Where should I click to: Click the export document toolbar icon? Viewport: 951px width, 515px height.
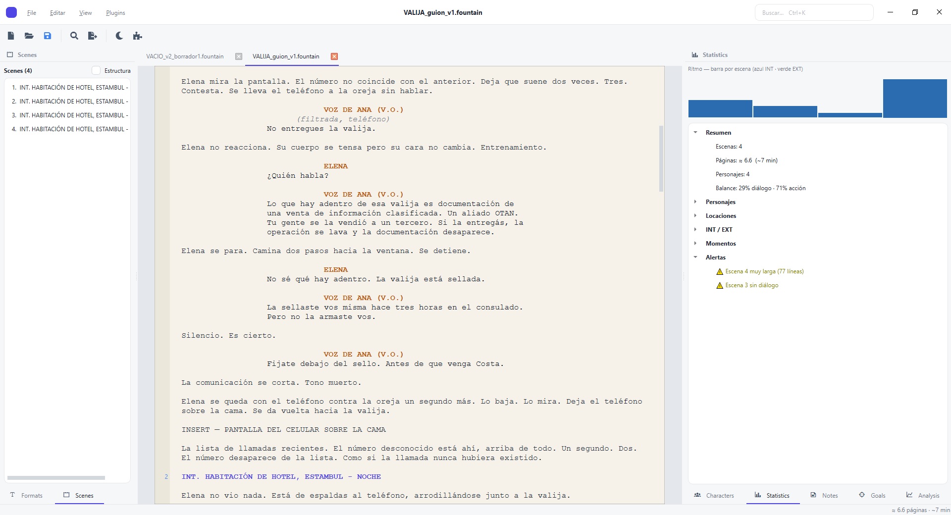[93, 36]
